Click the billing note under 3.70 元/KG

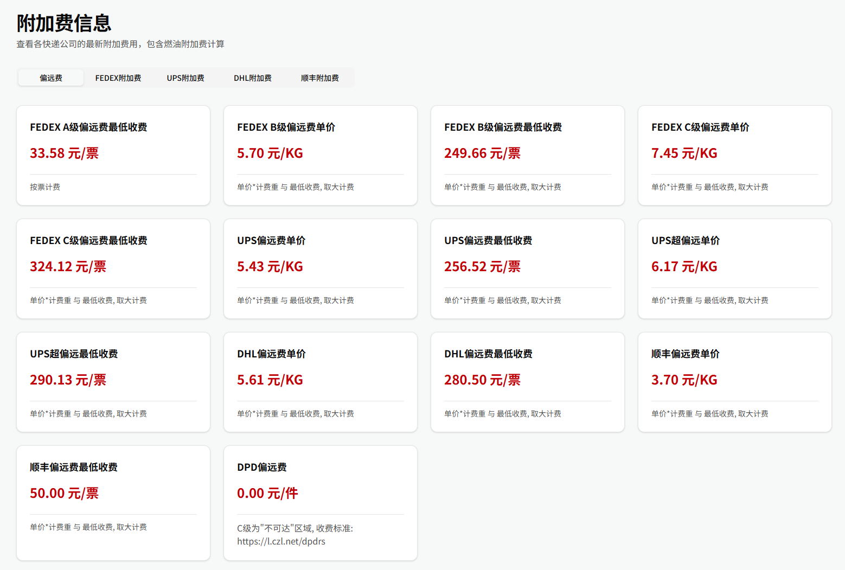point(710,414)
